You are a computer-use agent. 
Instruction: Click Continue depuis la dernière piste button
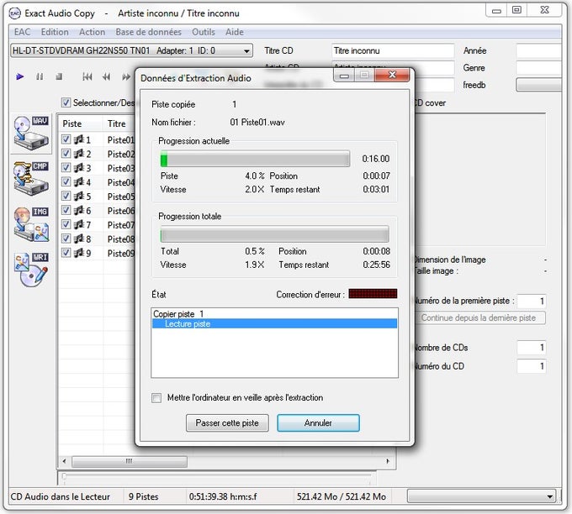tap(479, 318)
